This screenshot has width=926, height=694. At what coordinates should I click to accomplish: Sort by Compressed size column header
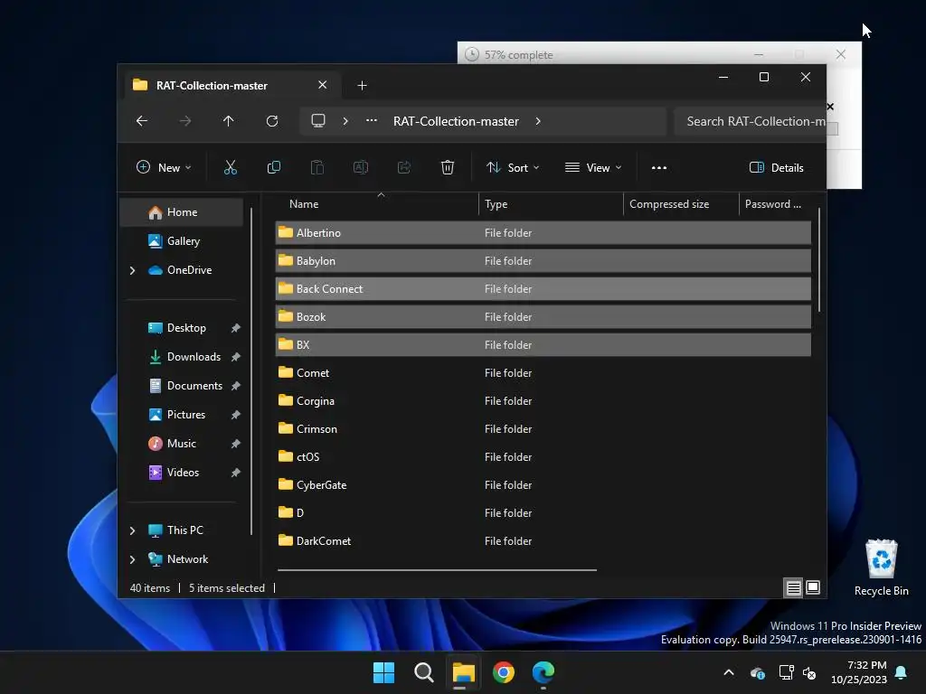pyautogui.click(x=681, y=204)
